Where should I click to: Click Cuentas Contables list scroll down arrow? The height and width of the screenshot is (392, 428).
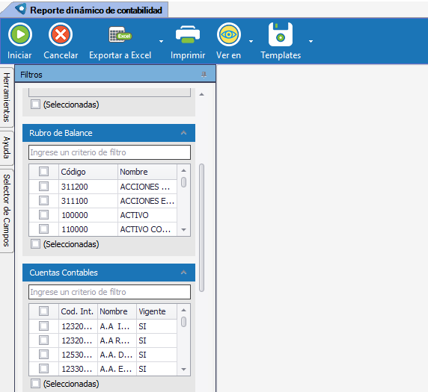184,370
